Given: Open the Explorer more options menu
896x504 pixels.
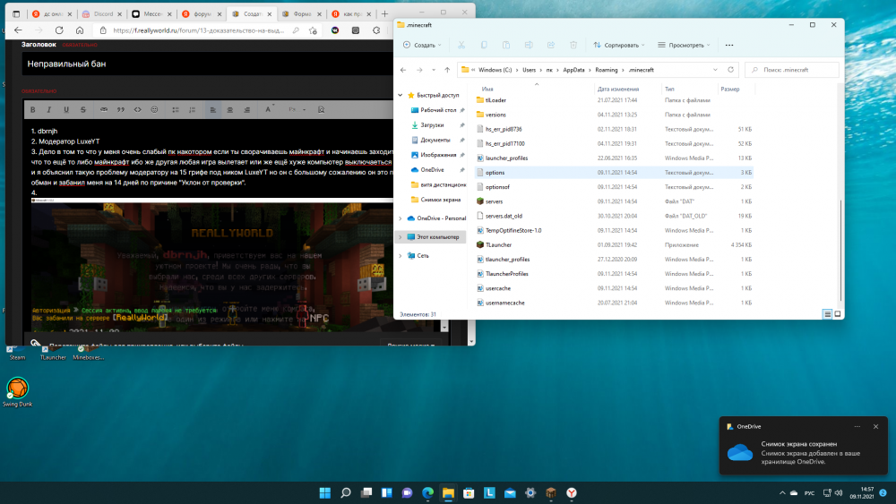Looking at the screenshot, I should click(x=729, y=45).
